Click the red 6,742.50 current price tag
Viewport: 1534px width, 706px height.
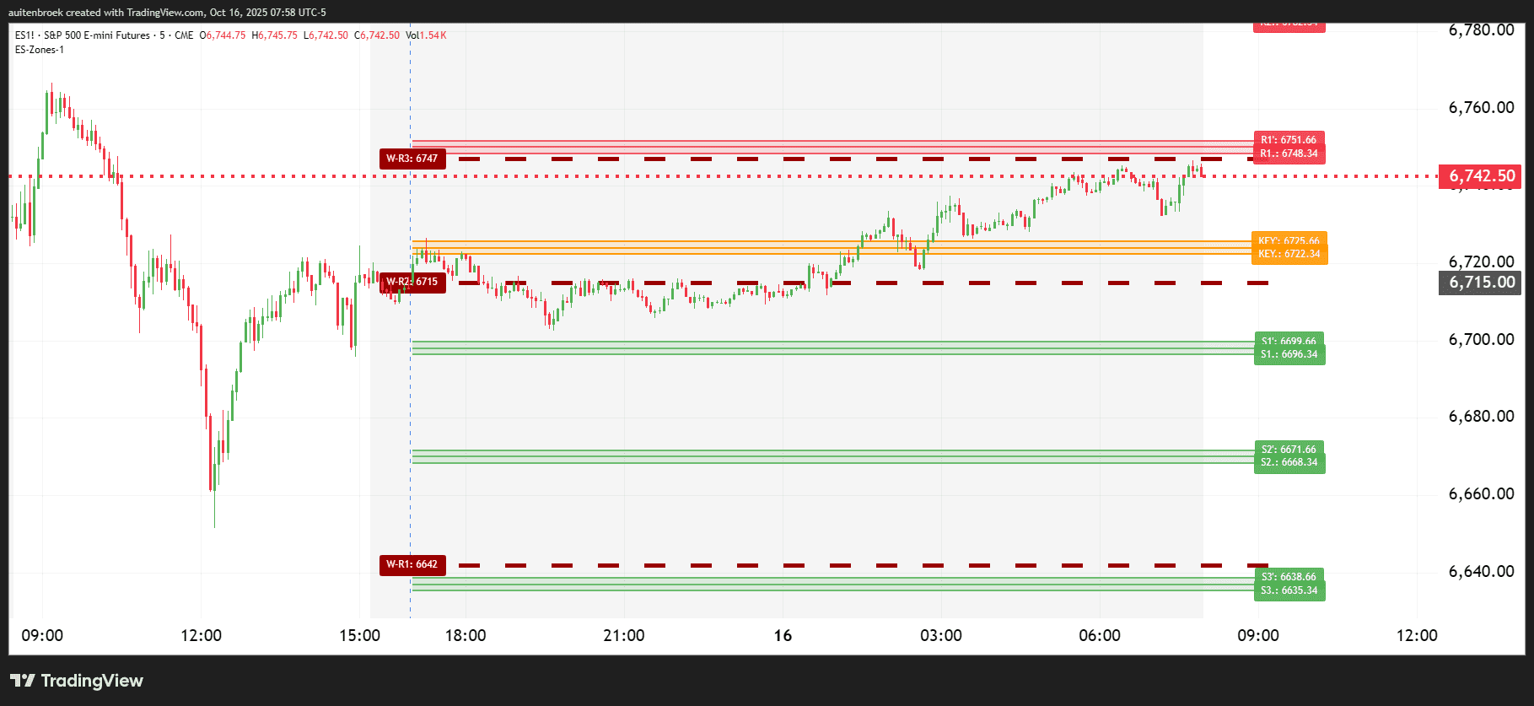tap(1480, 176)
